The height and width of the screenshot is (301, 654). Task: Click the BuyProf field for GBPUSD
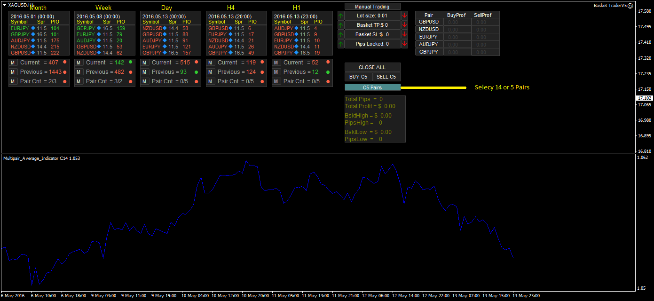point(457,22)
